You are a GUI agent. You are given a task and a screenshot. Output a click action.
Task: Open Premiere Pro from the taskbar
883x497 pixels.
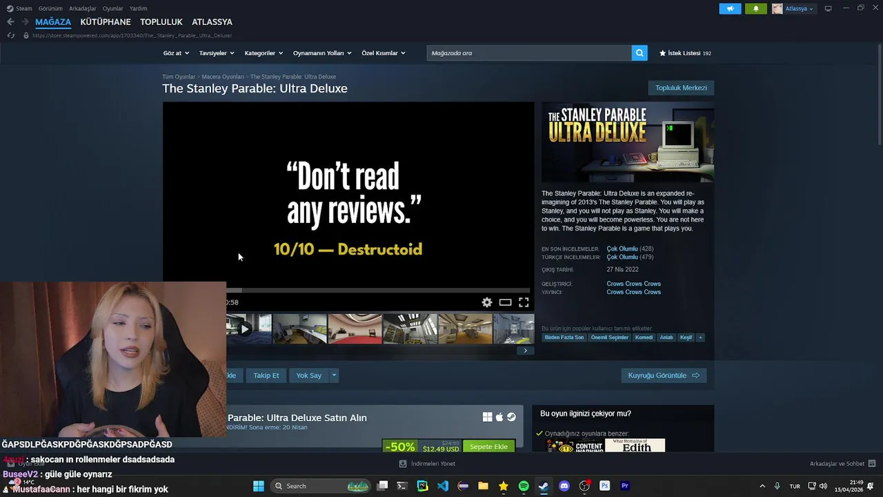coord(625,486)
